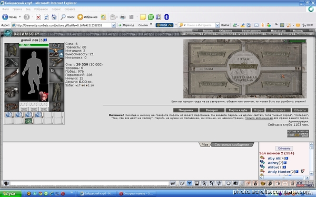This screenshot has height=197, width=316.
Task: Click the green health bar of дикий лев
Action: pos(34,45)
